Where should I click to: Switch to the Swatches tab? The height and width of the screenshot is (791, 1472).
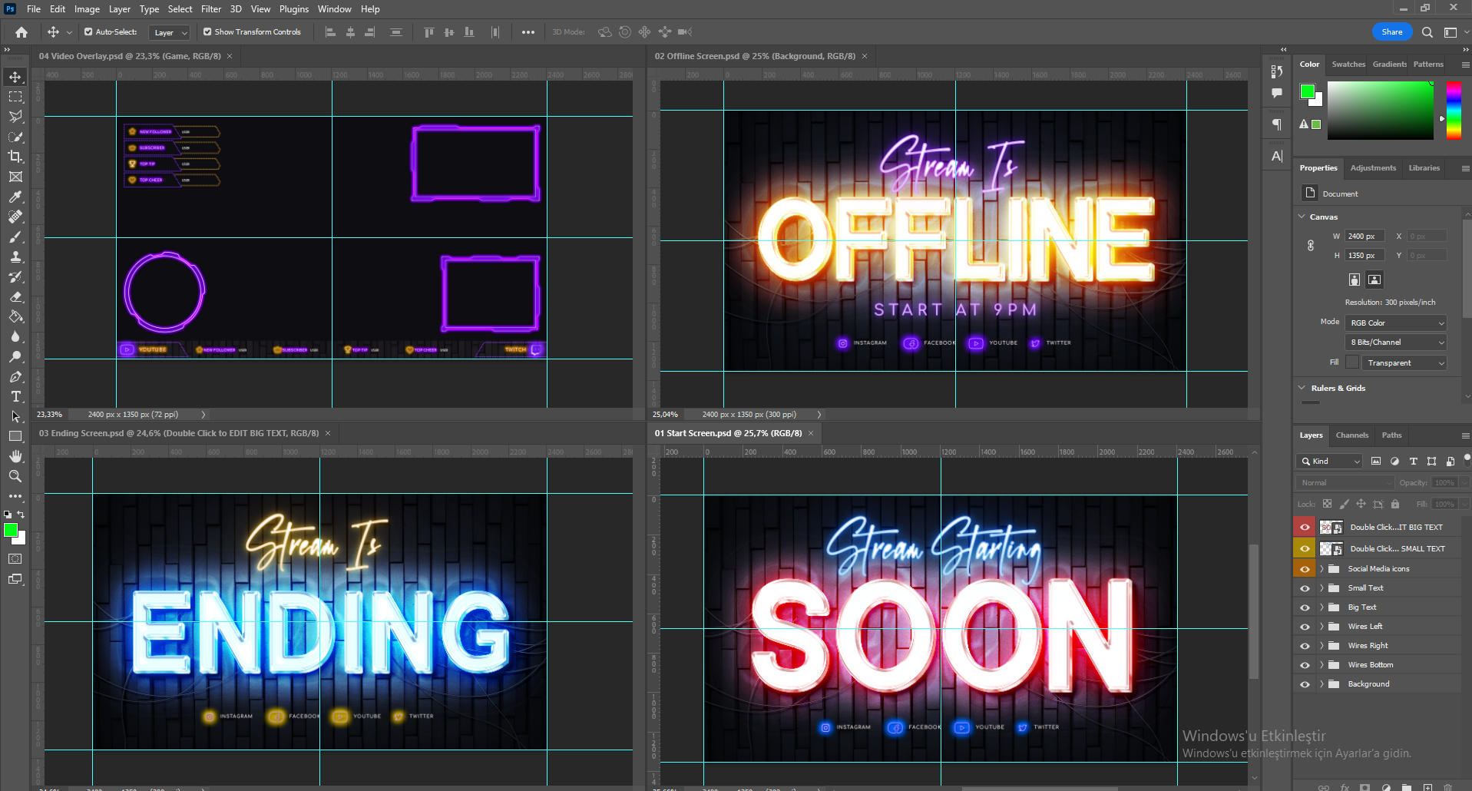tap(1348, 65)
